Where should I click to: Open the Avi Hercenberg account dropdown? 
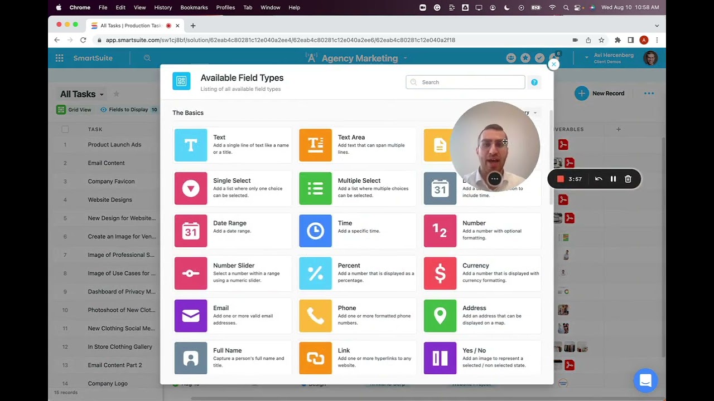tap(587, 56)
